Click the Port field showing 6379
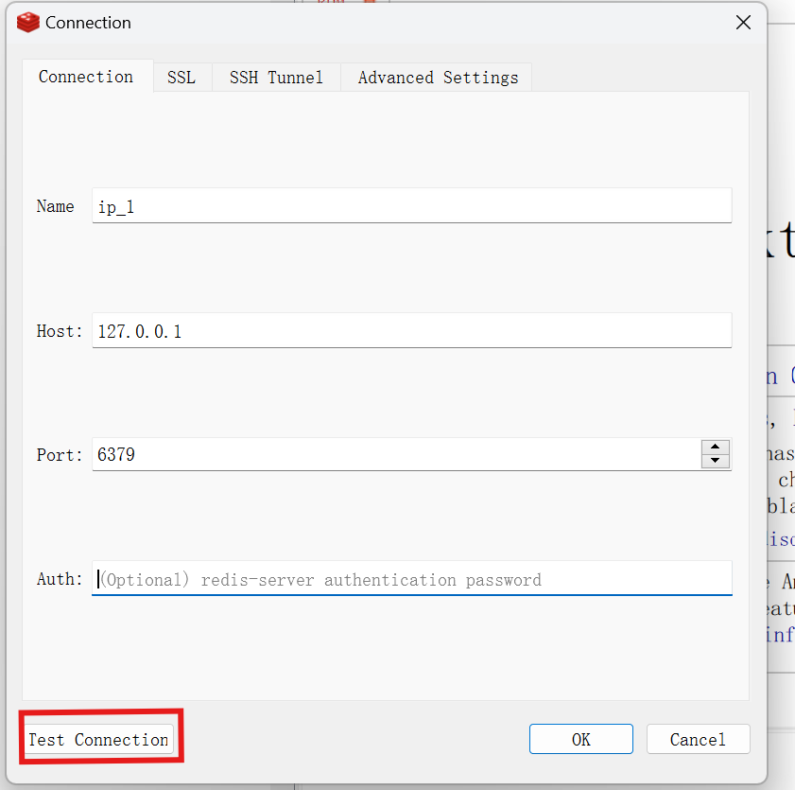This screenshot has height=790, width=795. click(378, 454)
